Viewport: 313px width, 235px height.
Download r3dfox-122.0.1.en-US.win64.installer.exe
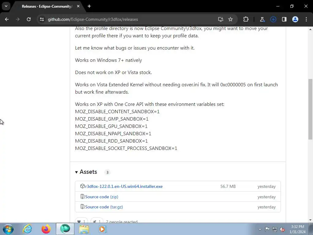124,186
